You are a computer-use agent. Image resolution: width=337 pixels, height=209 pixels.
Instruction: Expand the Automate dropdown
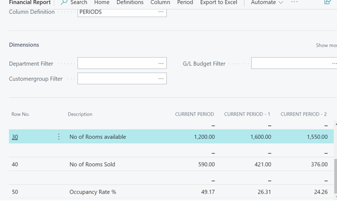click(267, 2)
